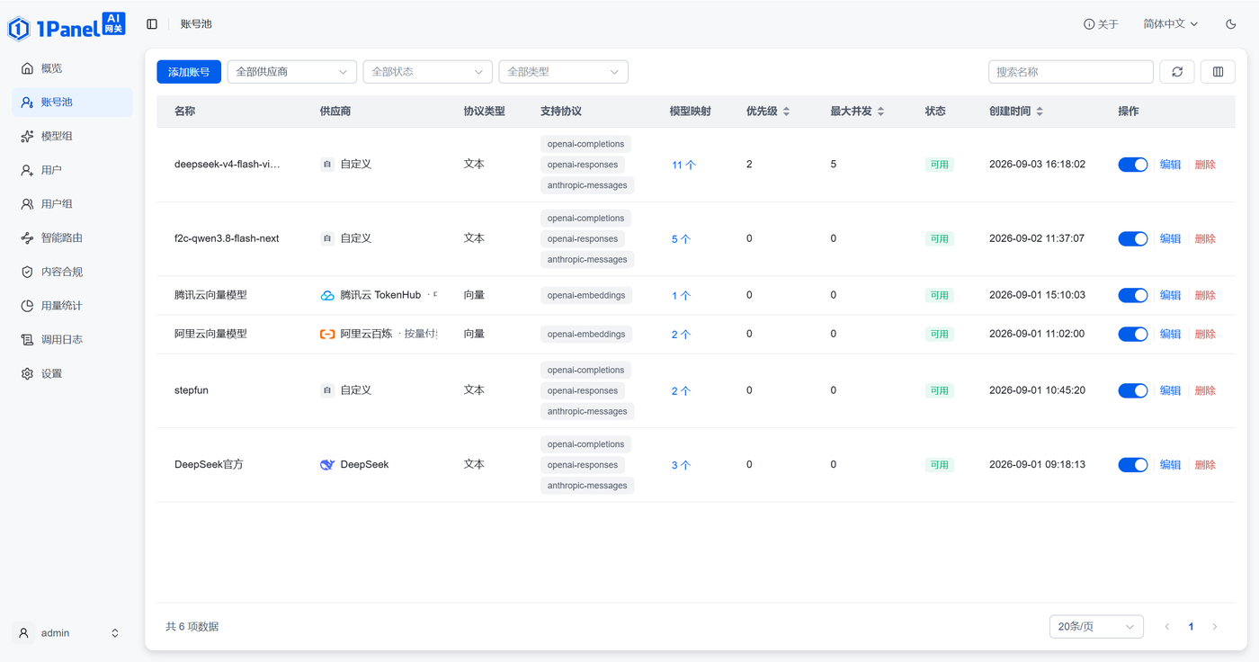Image resolution: width=1259 pixels, height=662 pixels.
Task: Open 用户 sidebar item
Action: (72, 170)
